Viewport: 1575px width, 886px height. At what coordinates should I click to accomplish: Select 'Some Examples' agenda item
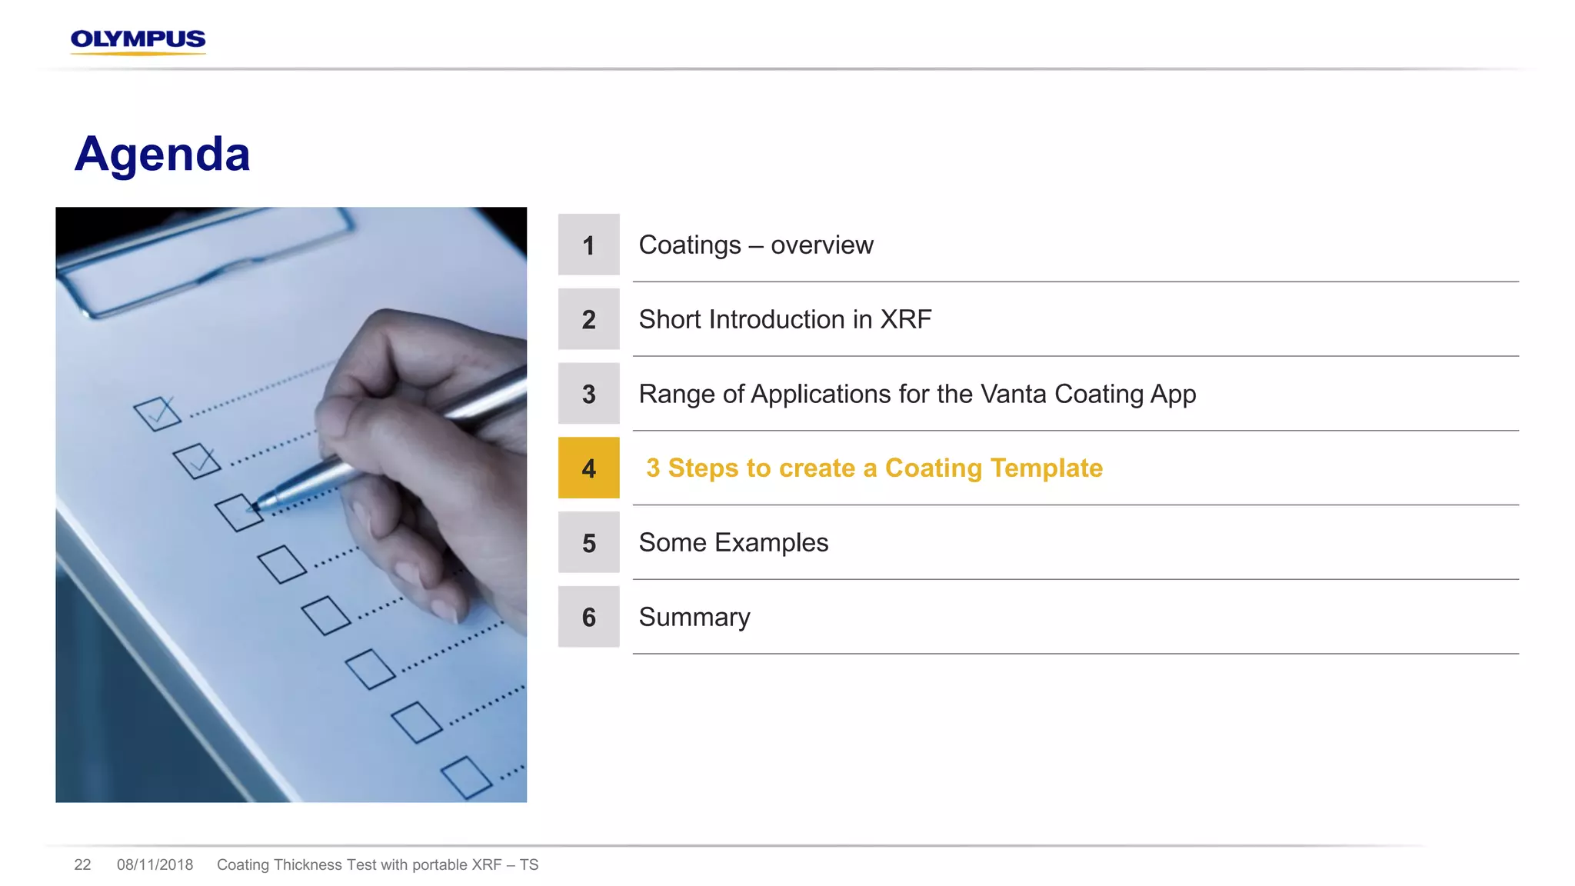click(734, 542)
